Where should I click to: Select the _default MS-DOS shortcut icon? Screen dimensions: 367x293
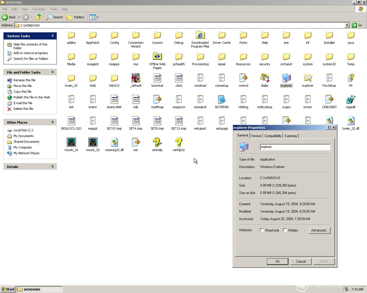(x=136, y=78)
